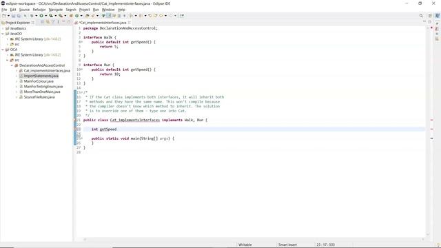This screenshot has height=248, width=441.
Task: Fold the comment block at line 15
Action: click(x=82, y=92)
